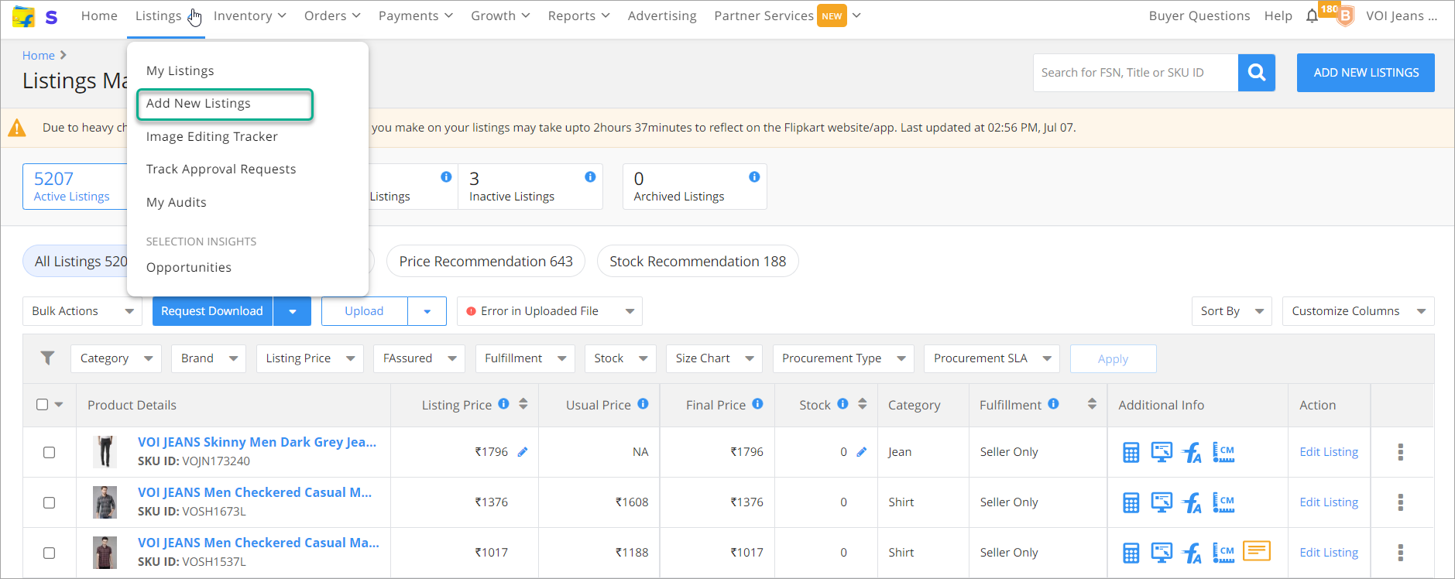The image size is (1455, 579).
Task: Click the Flipkart seller logo icon
Action: (24, 16)
